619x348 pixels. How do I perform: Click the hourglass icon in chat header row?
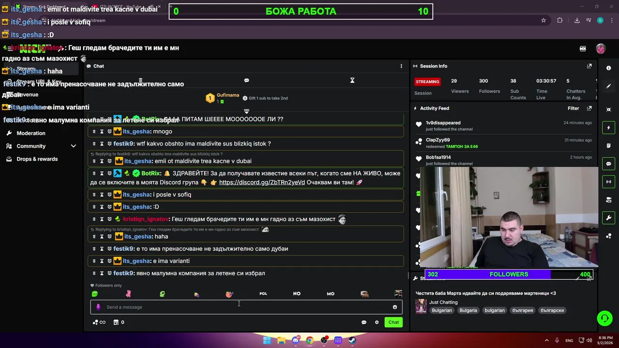(x=353, y=80)
